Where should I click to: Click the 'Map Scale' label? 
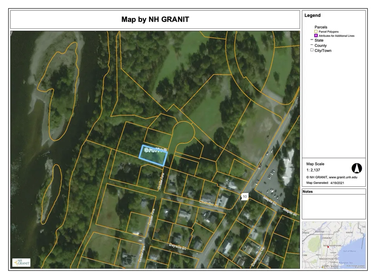click(x=315, y=164)
